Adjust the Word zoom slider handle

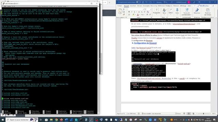(203, 114)
